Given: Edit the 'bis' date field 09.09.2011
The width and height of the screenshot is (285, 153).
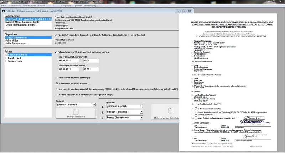Looking at the screenshot, I should click(x=69, y=69).
